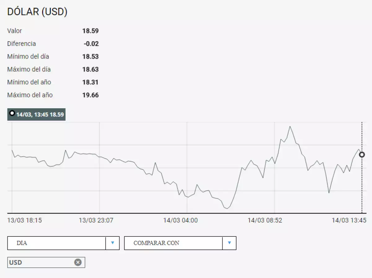Expand COMPARAR CON using its blue arrow
This screenshot has height=278, width=372.
pyautogui.click(x=229, y=243)
